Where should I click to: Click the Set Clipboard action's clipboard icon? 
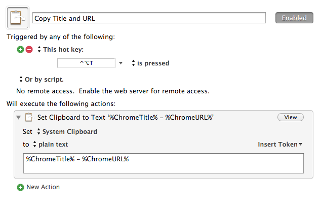[x=29, y=117]
